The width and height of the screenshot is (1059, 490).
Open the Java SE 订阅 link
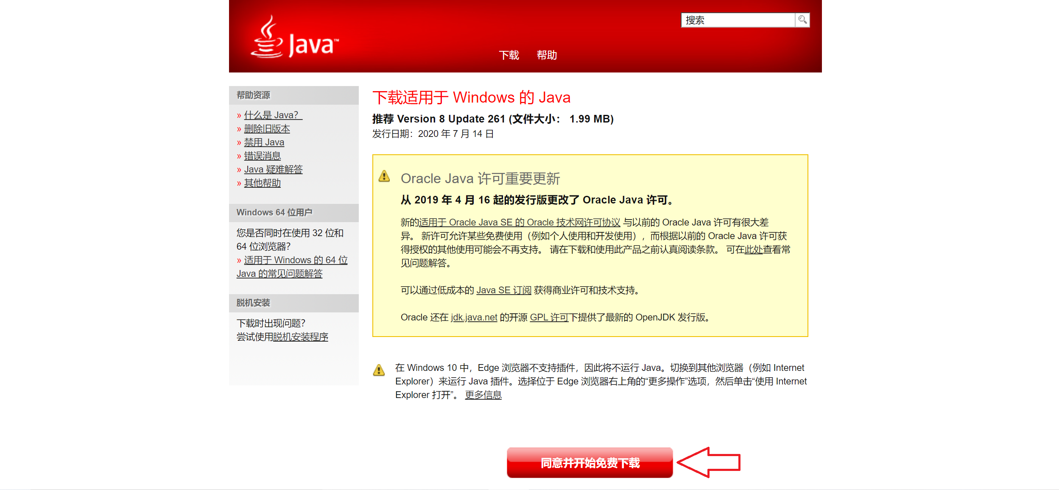504,290
